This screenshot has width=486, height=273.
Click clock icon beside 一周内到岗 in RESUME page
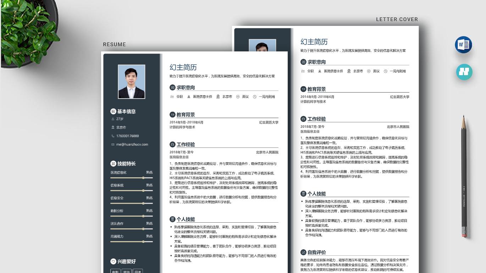[254, 97]
